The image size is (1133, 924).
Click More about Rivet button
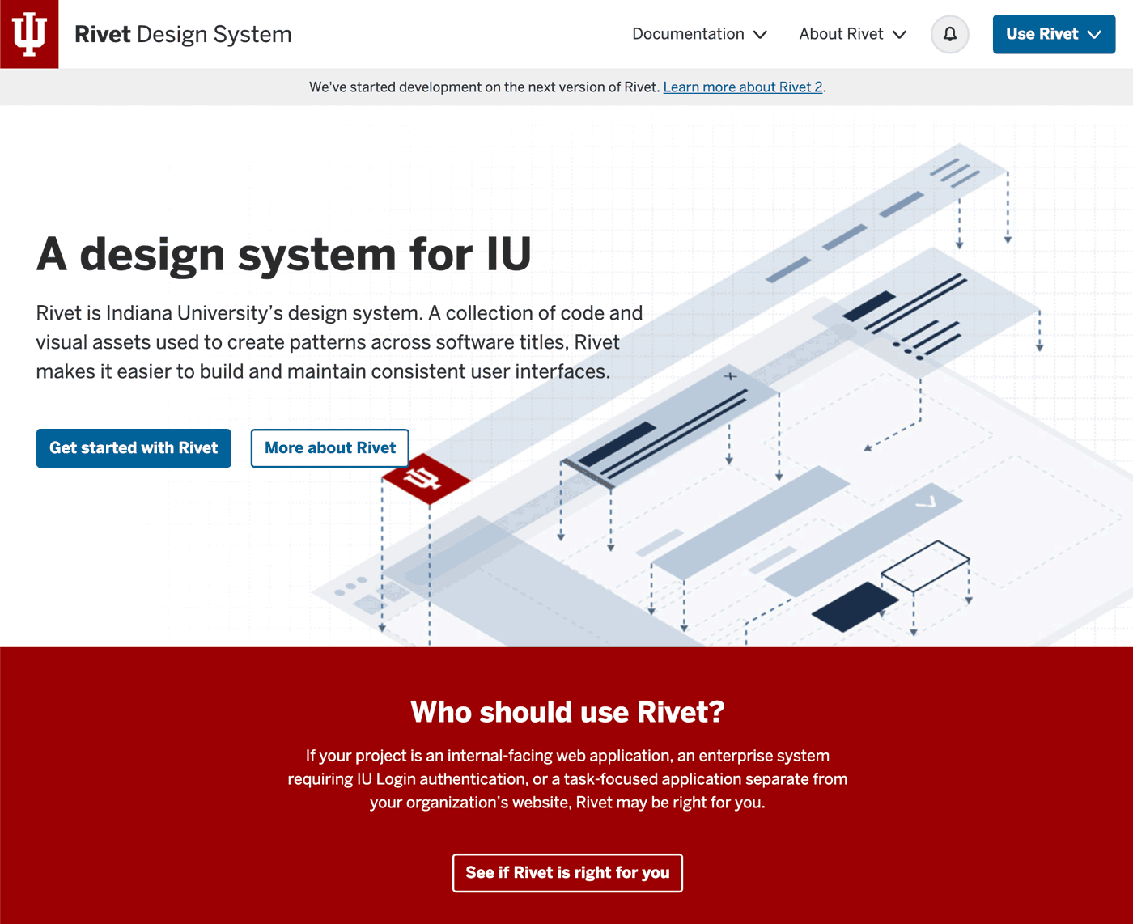tap(330, 448)
